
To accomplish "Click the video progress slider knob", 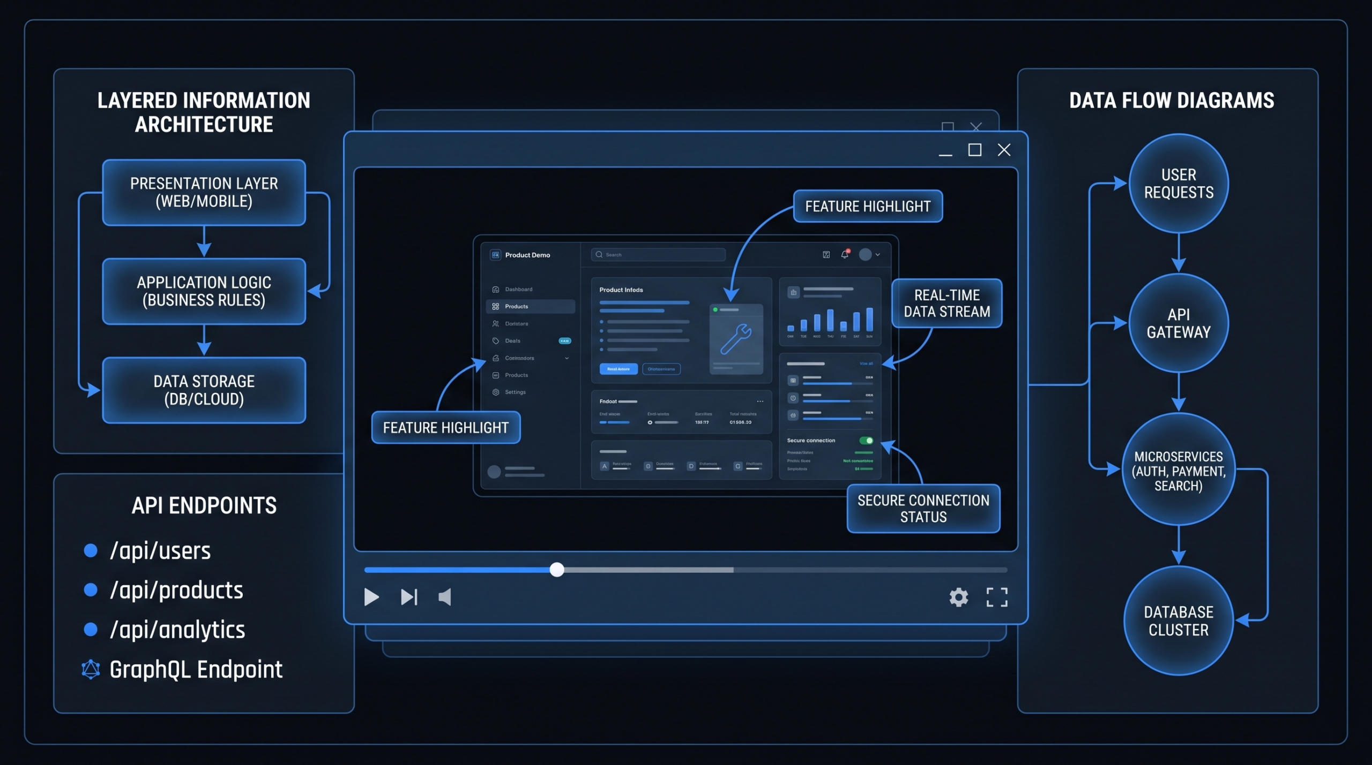I will point(557,569).
